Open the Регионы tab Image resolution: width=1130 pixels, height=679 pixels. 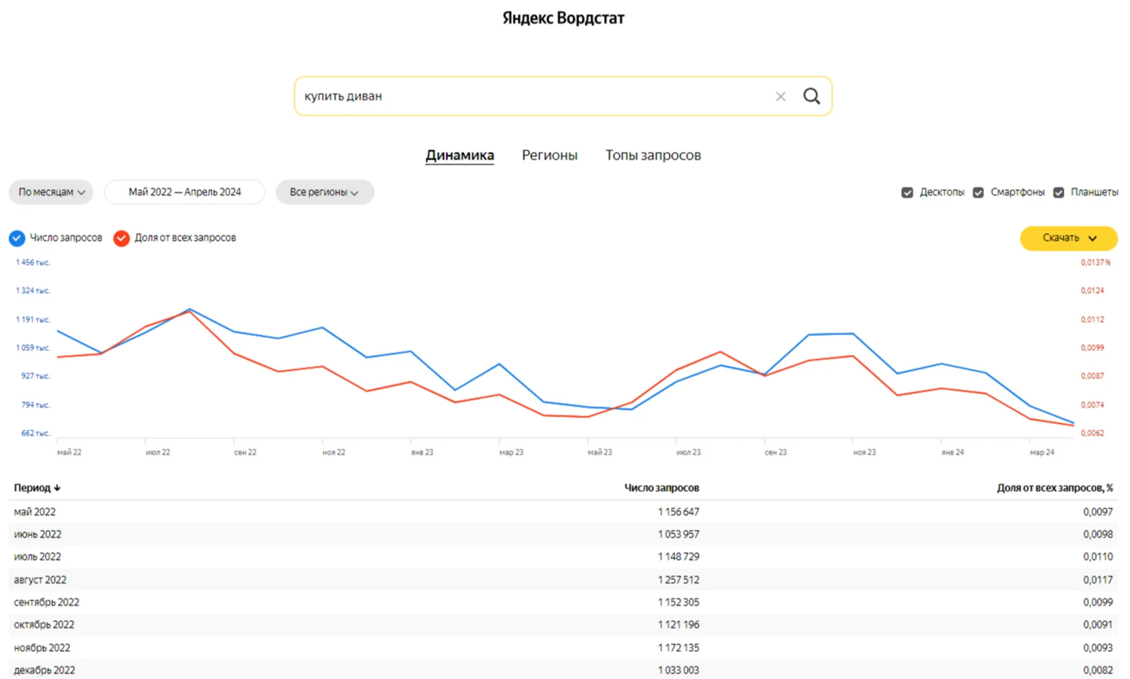pos(550,155)
